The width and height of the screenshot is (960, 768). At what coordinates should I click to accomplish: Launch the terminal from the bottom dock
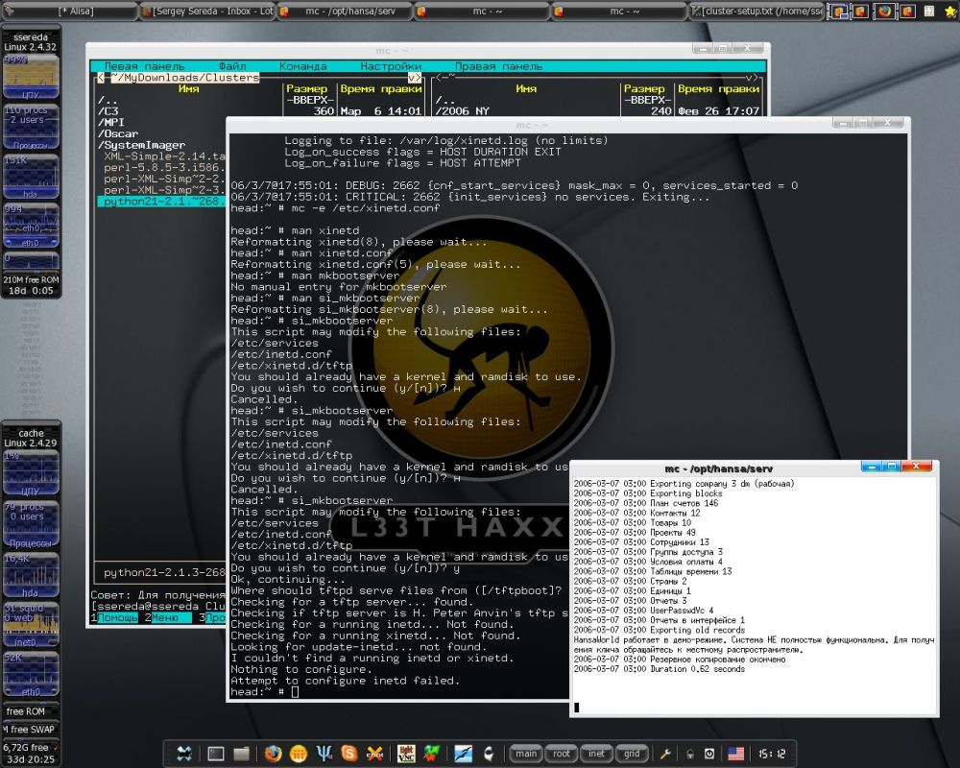(x=215, y=754)
